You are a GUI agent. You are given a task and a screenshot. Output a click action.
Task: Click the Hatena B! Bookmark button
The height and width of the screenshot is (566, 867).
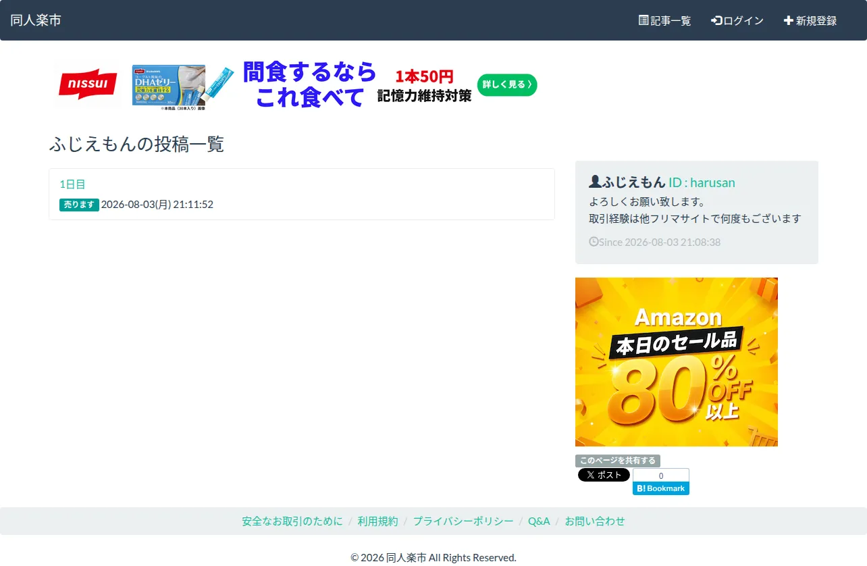pyautogui.click(x=661, y=488)
